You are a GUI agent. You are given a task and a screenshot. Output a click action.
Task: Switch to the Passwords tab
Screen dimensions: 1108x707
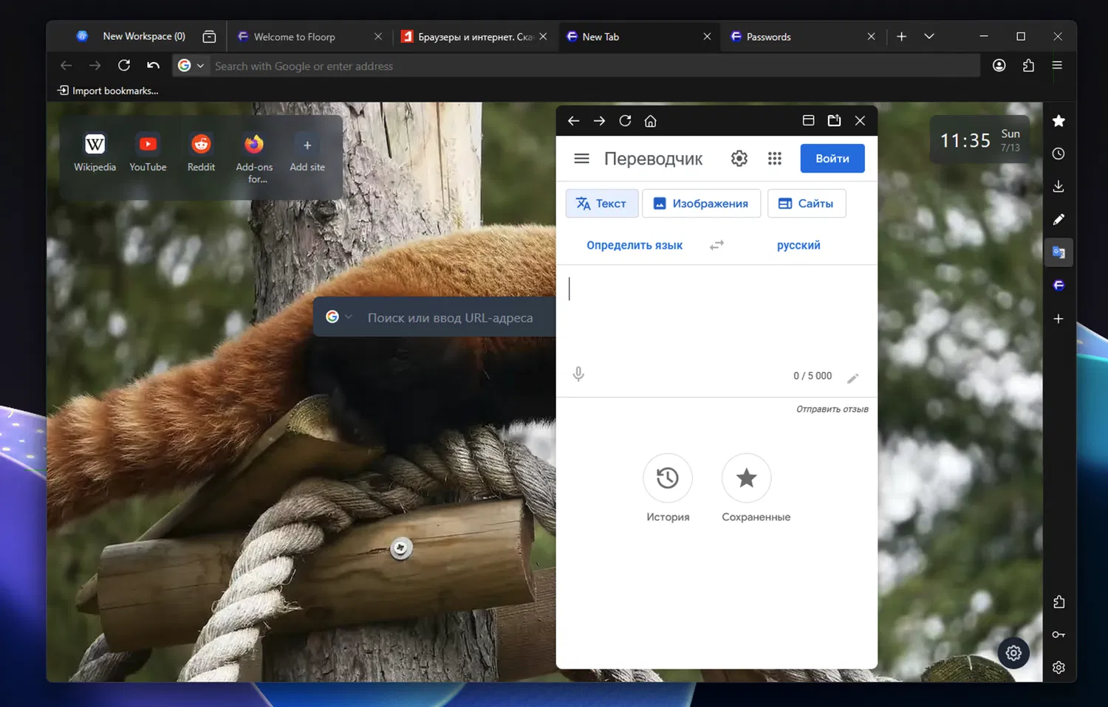tap(790, 37)
